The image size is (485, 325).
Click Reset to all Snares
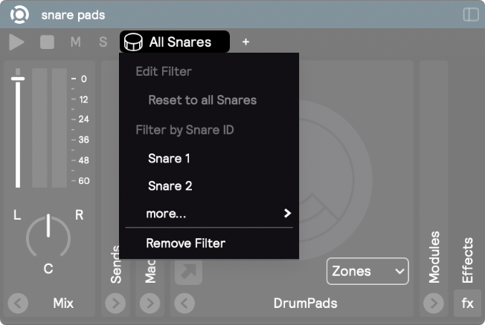tap(202, 100)
